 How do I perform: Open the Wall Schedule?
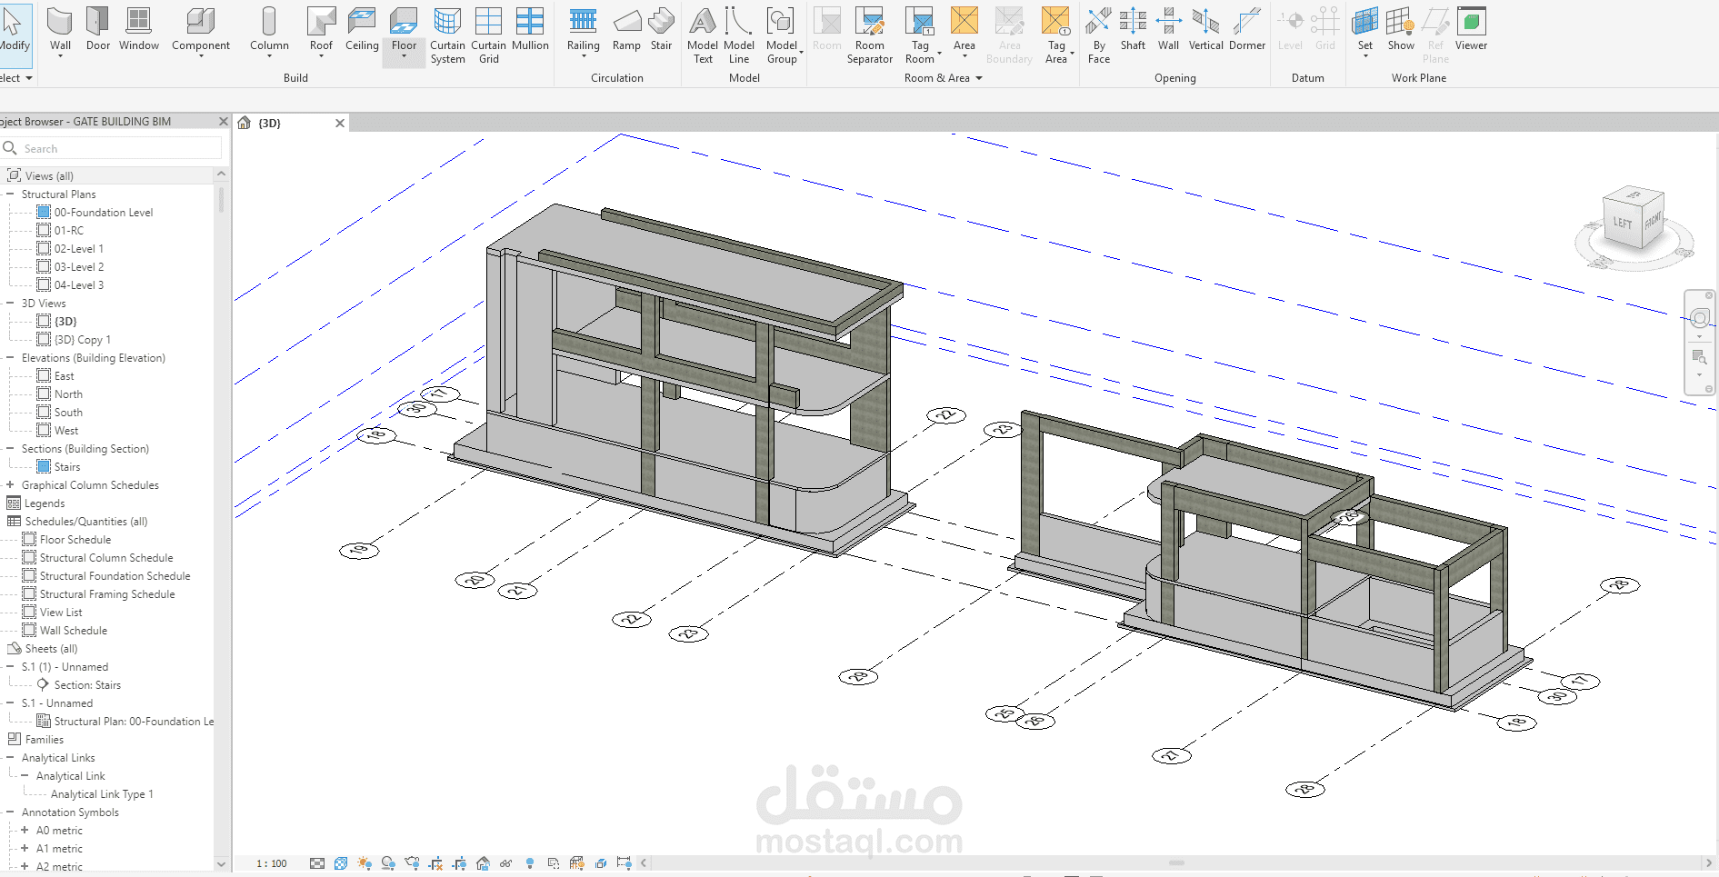click(x=74, y=631)
